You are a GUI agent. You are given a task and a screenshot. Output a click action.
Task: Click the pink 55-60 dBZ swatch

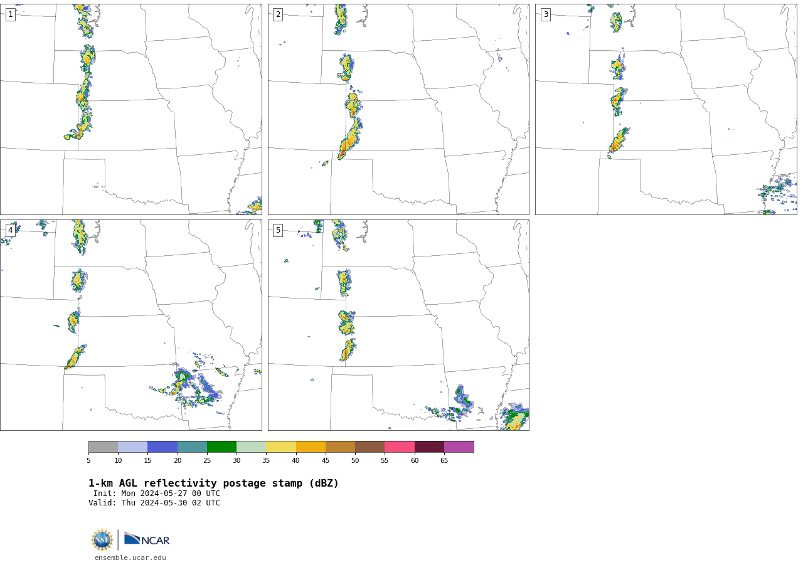(x=400, y=446)
